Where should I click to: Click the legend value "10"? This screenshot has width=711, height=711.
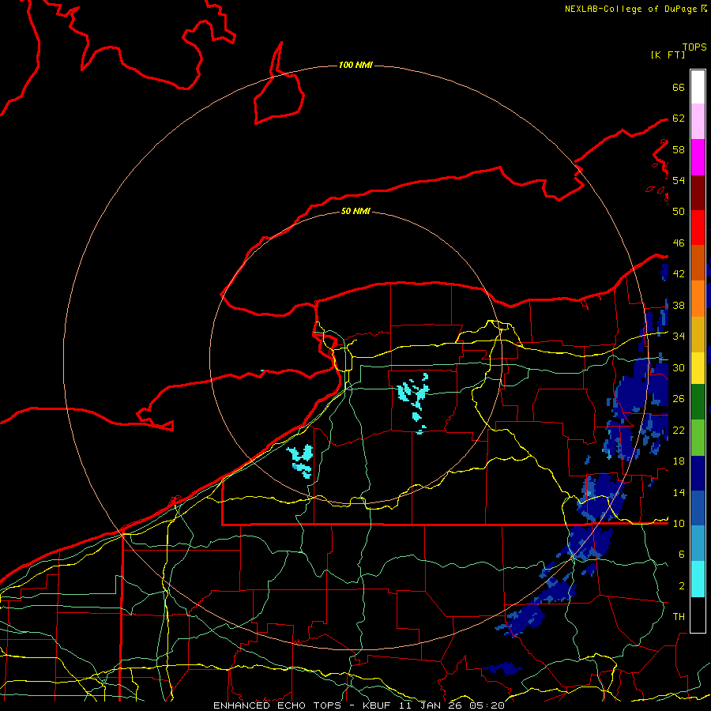[x=679, y=524]
